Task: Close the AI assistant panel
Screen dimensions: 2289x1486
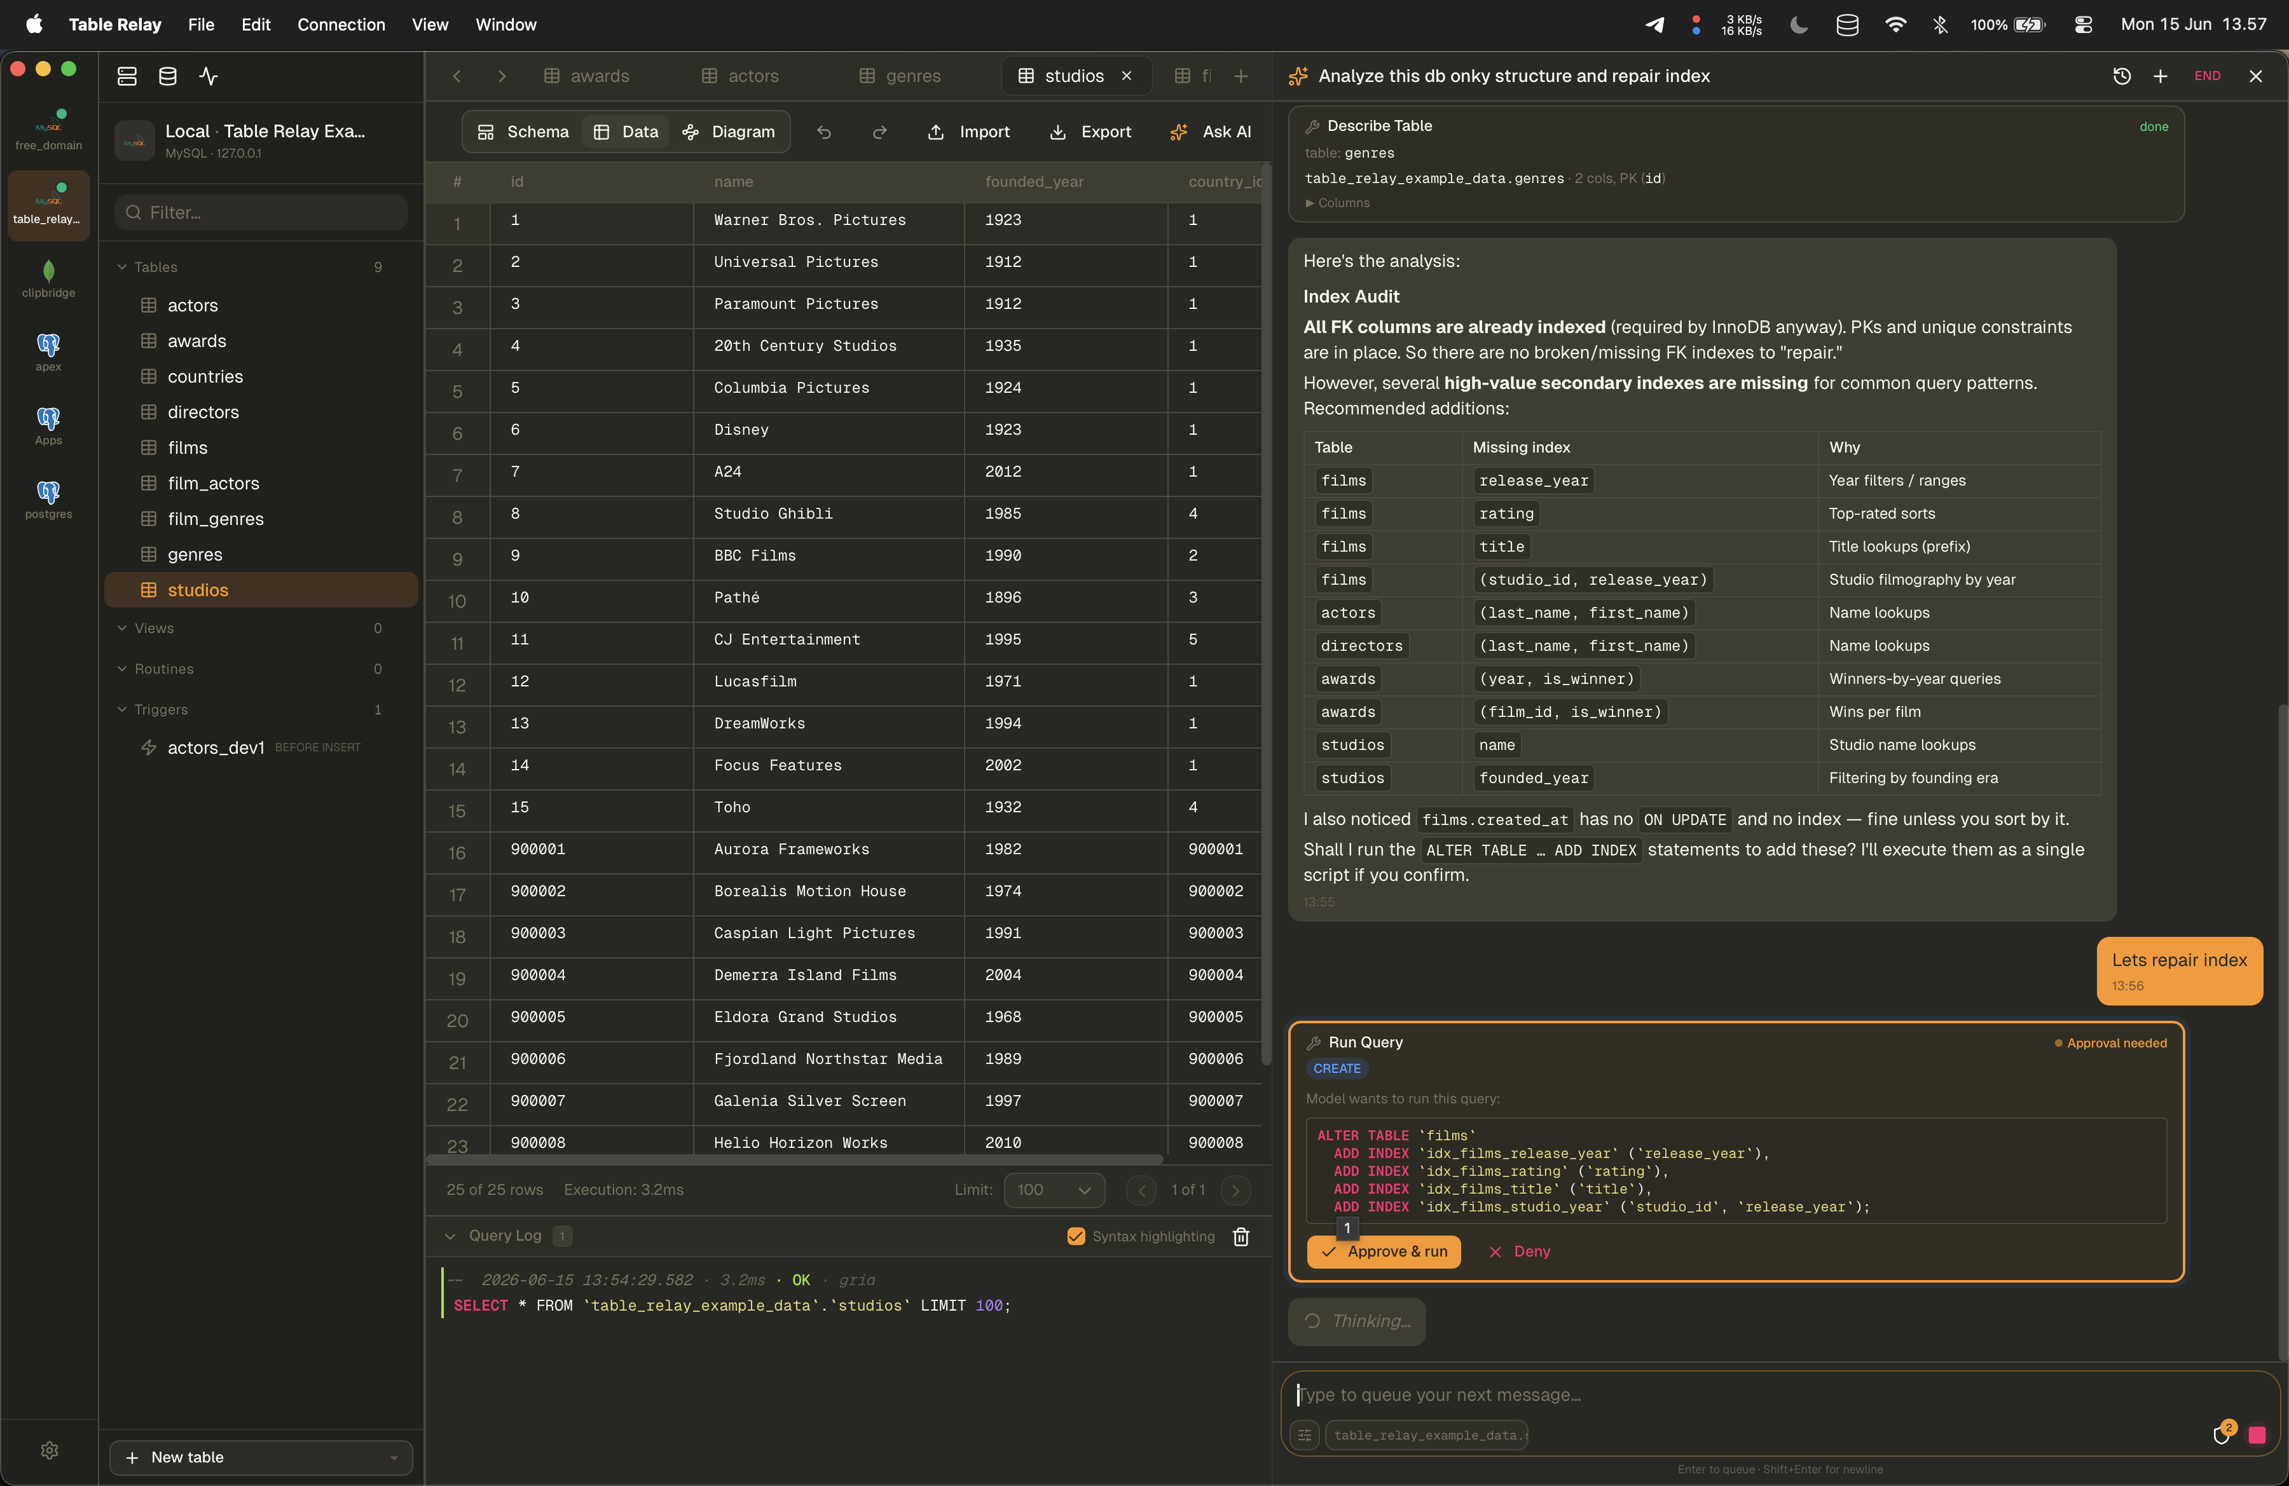Action: 2255,76
